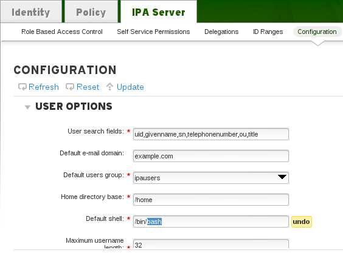
Task: Click the Reset arrow icon
Action: [x=70, y=87]
